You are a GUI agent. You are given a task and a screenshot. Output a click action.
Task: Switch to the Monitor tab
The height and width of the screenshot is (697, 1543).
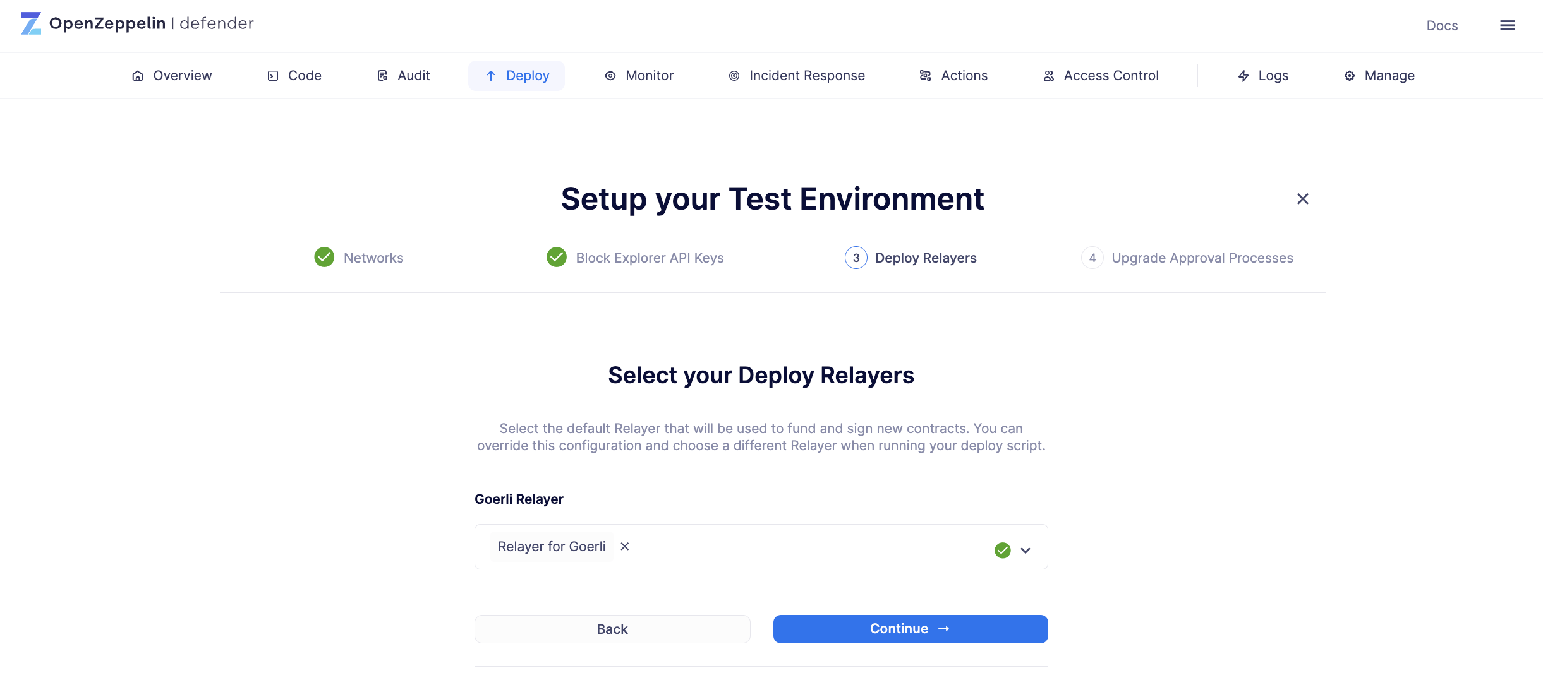coord(639,76)
